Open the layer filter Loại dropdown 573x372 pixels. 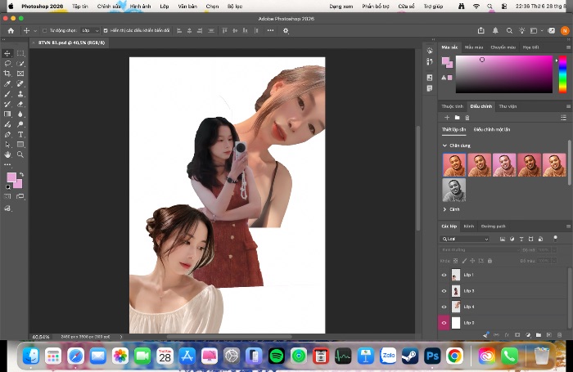coord(465,239)
